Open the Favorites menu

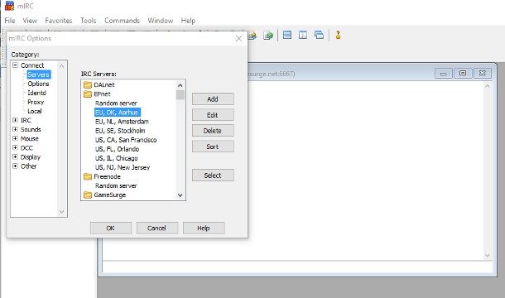[59, 21]
